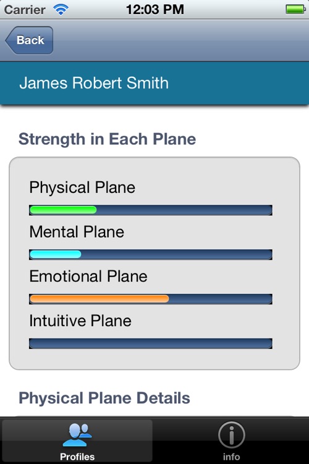The height and width of the screenshot is (464, 309).
Task: Click the empty Intuitive Plane progress bar
Action: click(151, 343)
